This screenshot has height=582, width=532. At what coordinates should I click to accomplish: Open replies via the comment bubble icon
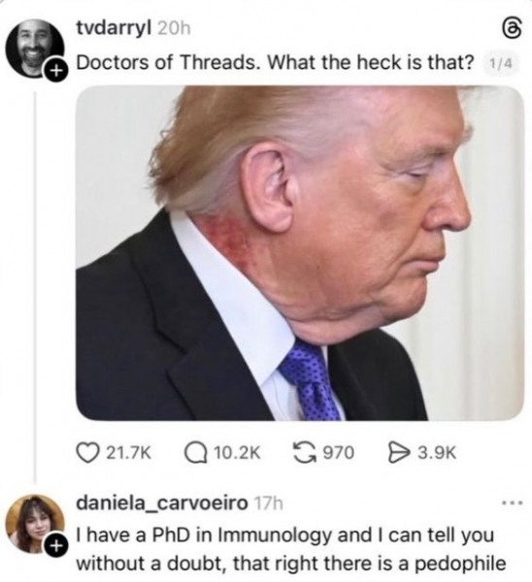(x=195, y=453)
